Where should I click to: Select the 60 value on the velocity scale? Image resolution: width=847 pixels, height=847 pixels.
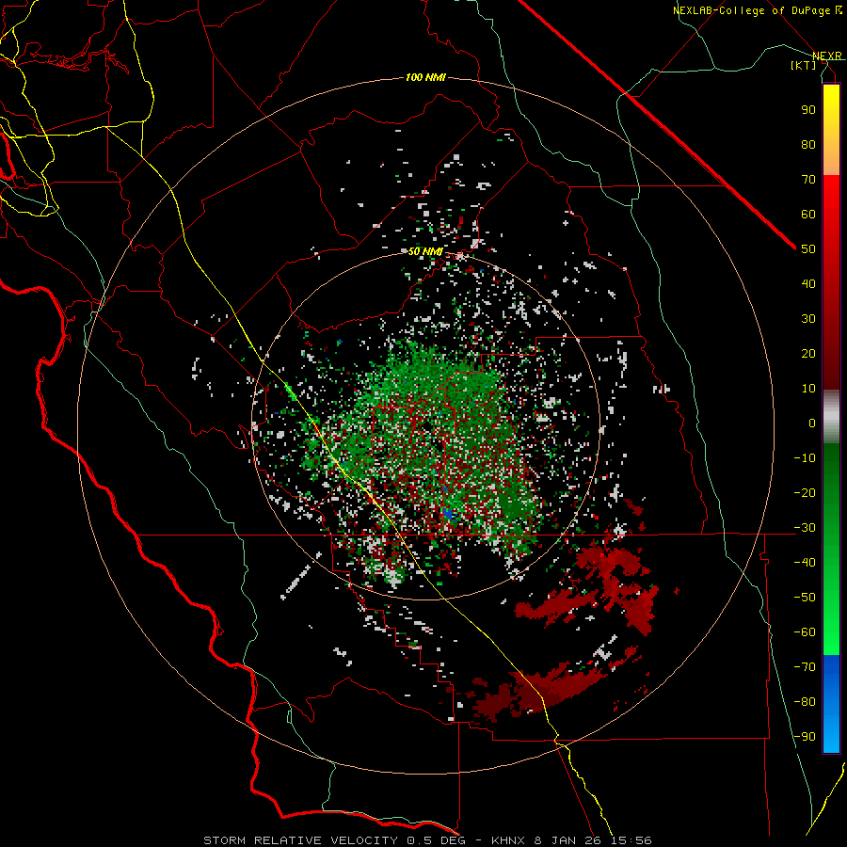click(808, 214)
